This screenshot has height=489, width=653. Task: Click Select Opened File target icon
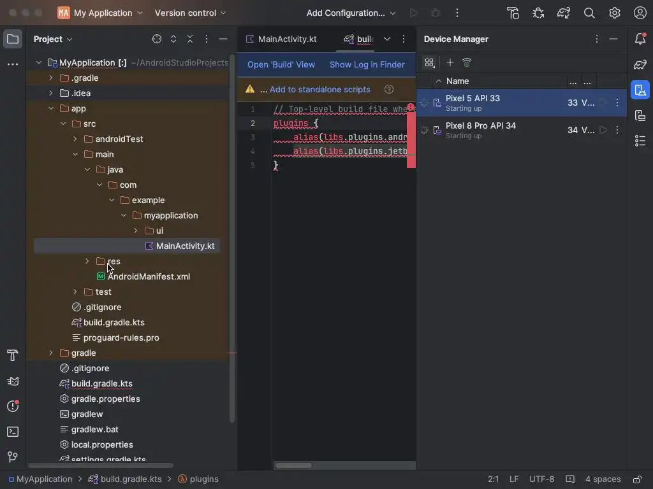tap(157, 39)
